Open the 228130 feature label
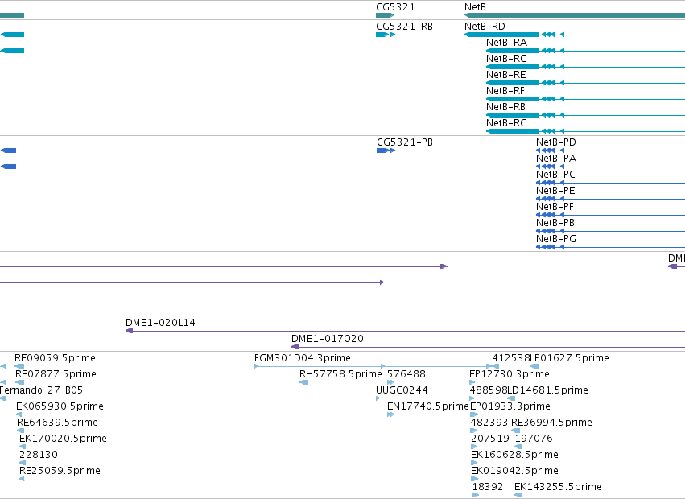Image resolution: width=685 pixels, height=499 pixels. (x=39, y=456)
